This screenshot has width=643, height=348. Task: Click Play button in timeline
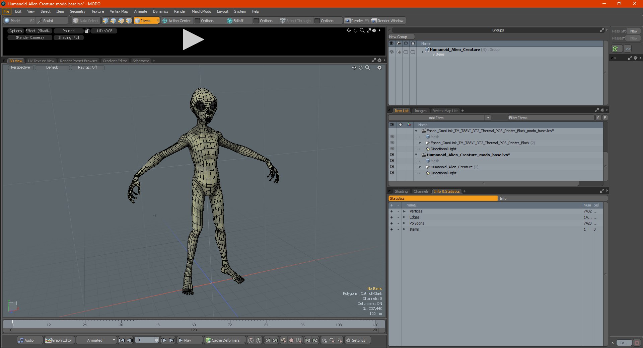(x=190, y=340)
